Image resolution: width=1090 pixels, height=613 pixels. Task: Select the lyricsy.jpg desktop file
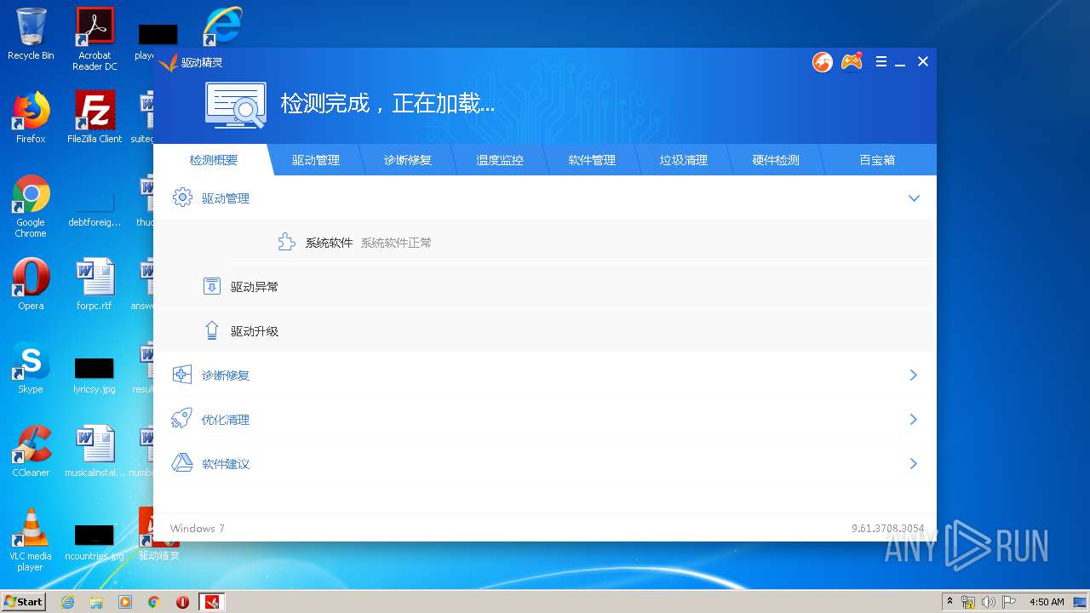point(95,374)
